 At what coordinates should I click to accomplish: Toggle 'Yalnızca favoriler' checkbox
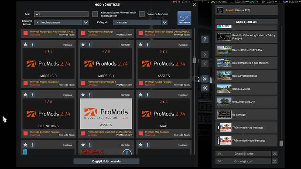click(x=142, y=14)
